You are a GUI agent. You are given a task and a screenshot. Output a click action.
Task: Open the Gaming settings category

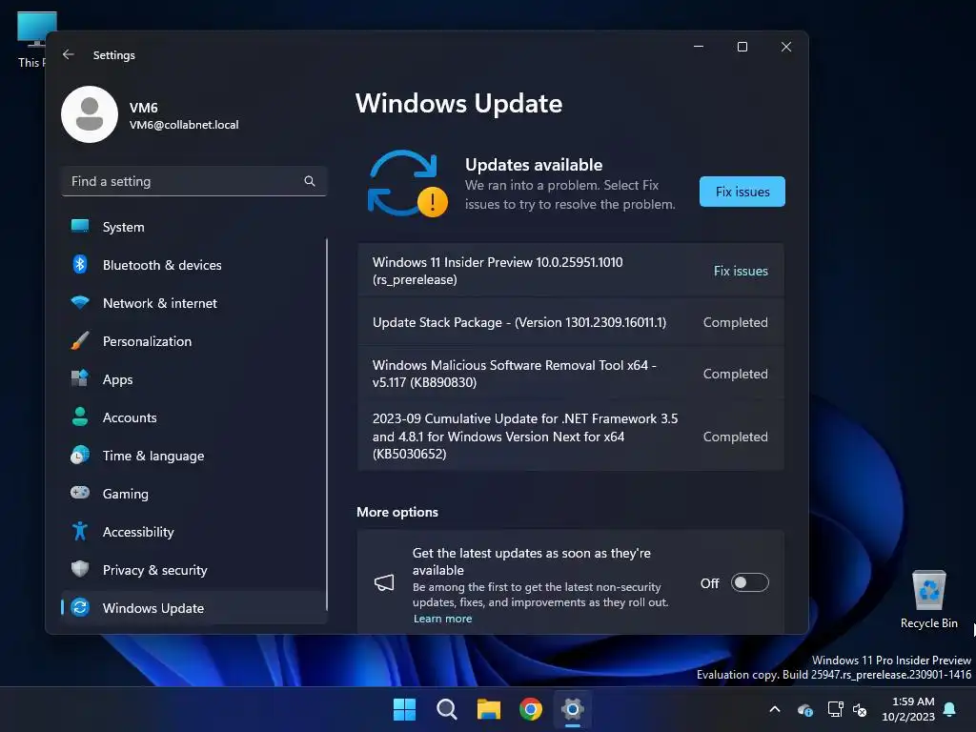(x=193, y=494)
